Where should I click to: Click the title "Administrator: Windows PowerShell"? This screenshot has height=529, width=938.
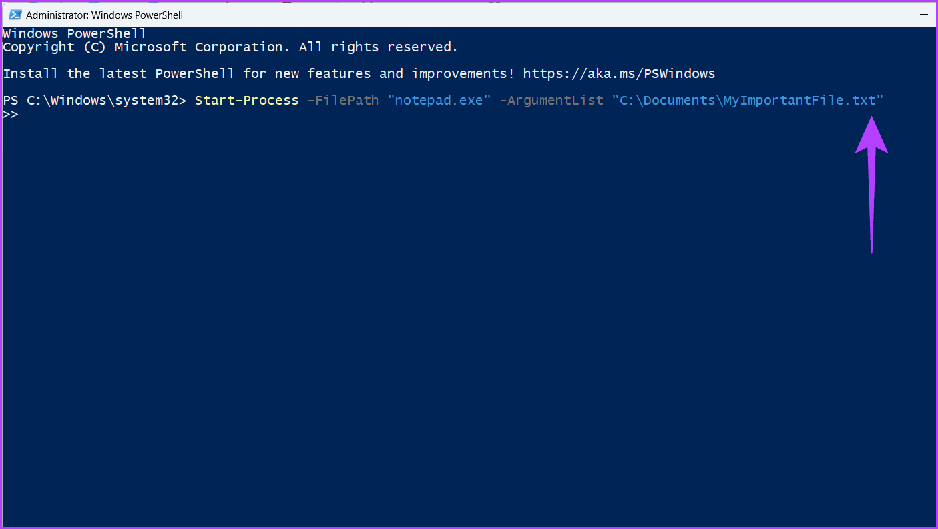[104, 15]
